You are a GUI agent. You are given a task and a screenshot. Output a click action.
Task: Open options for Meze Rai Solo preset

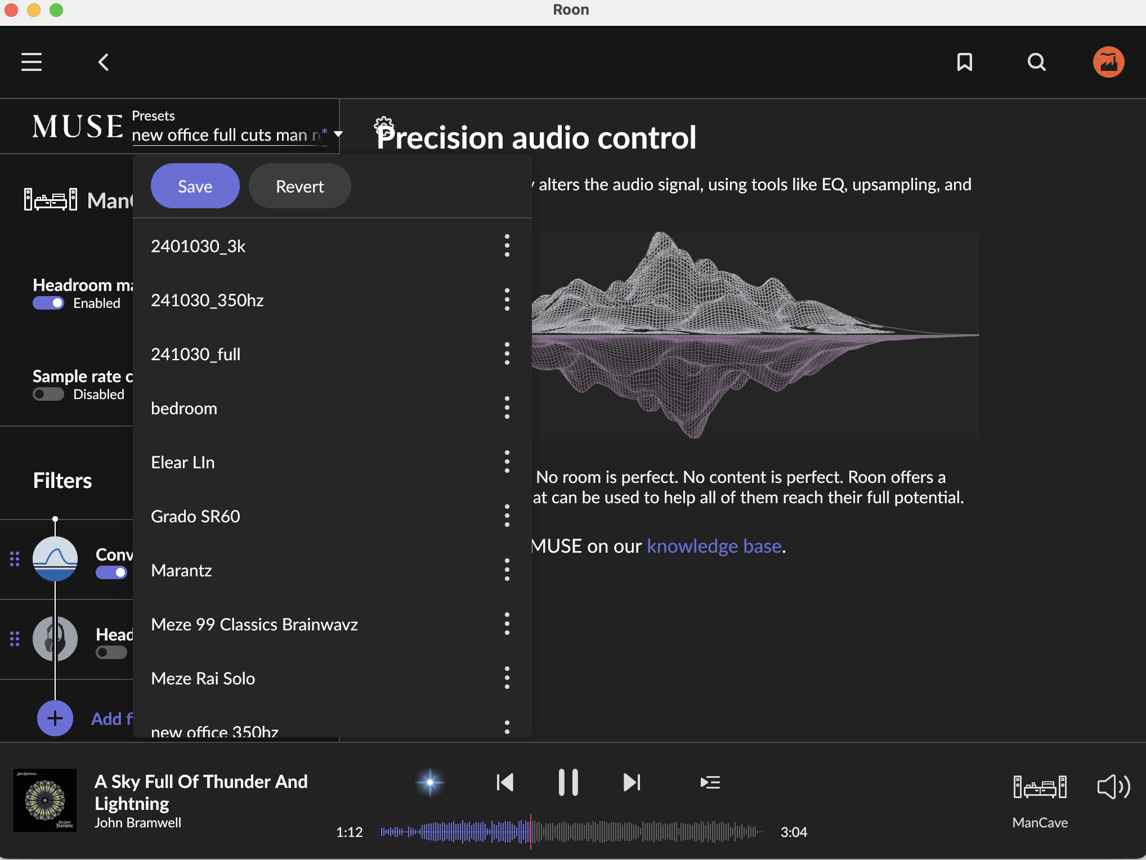pos(507,678)
